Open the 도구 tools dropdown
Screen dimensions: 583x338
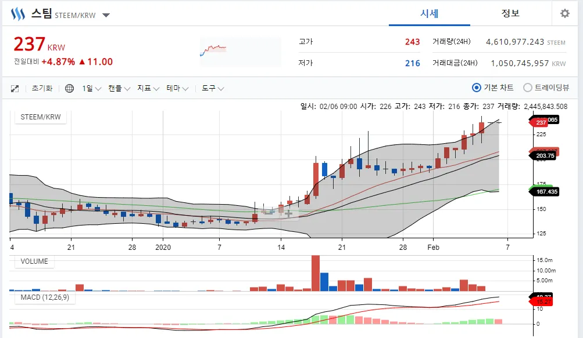tap(213, 88)
